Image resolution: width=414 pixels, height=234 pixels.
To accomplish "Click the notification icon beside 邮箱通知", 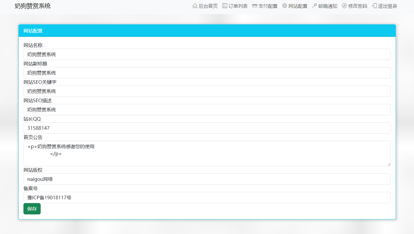I will [314, 6].
